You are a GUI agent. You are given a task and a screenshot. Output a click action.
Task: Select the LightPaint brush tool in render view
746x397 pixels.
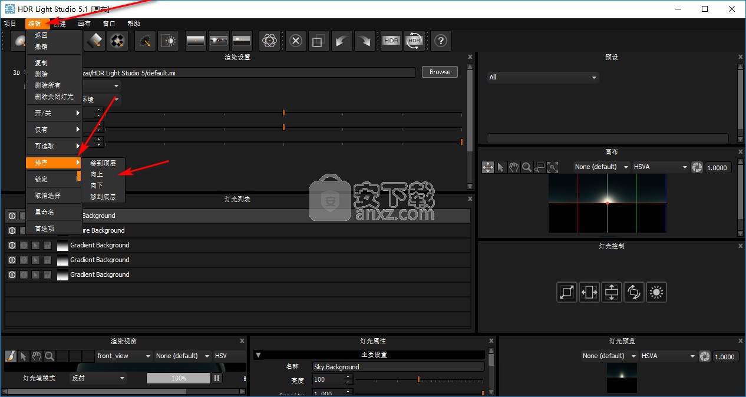point(11,356)
